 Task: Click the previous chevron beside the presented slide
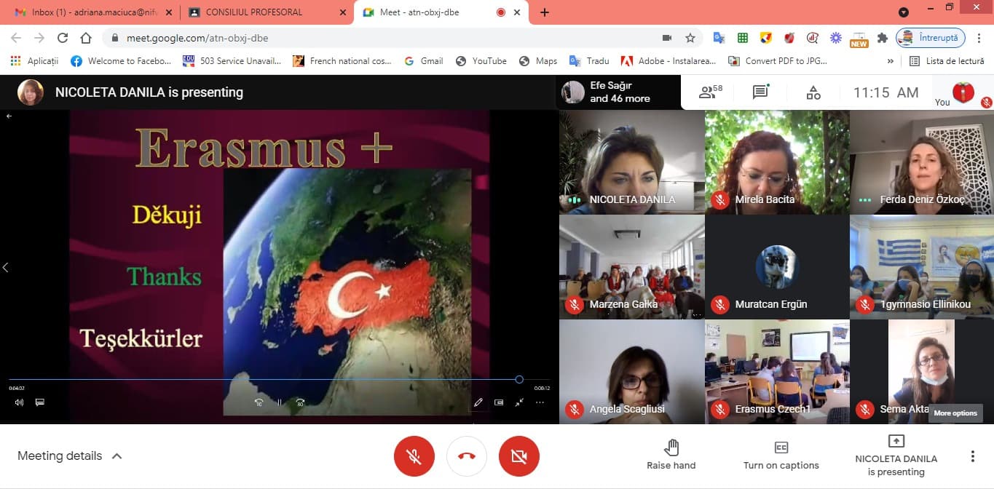pyautogui.click(x=5, y=268)
